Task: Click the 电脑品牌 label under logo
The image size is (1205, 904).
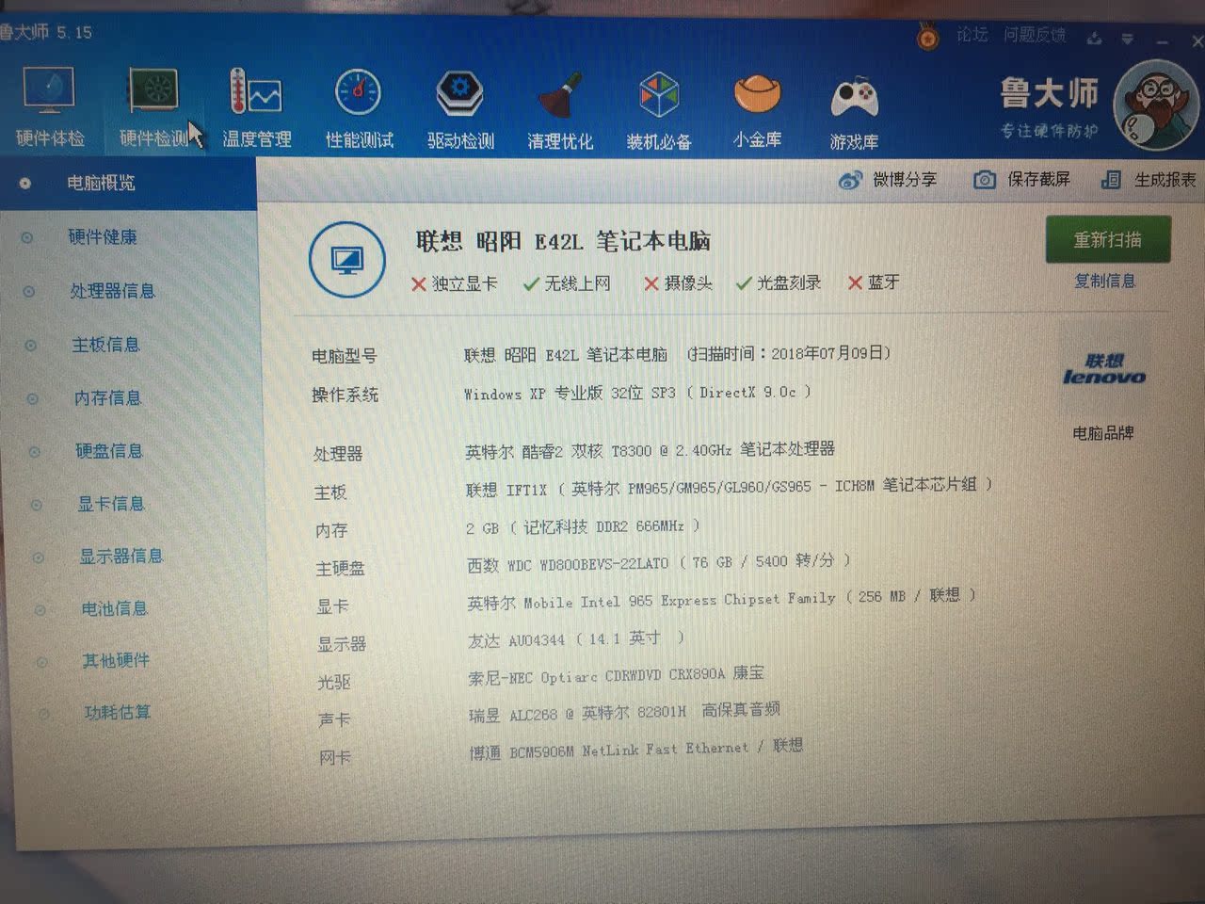Action: 1103,433
